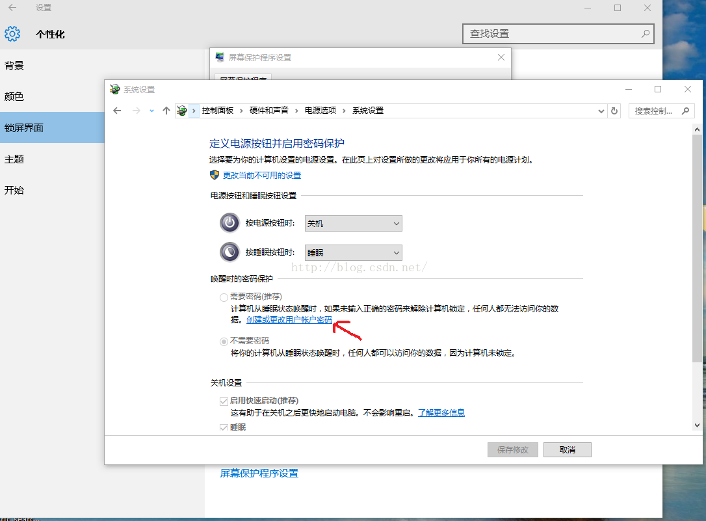Click the power button icon beside 按电源按钮时

click(x=229, y=223)
